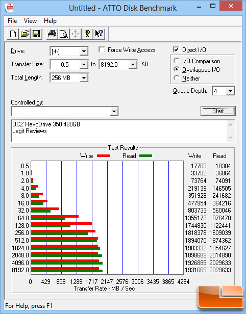Click the write value 1355173
Screen dimensions: 246x314
coord(195,218)
